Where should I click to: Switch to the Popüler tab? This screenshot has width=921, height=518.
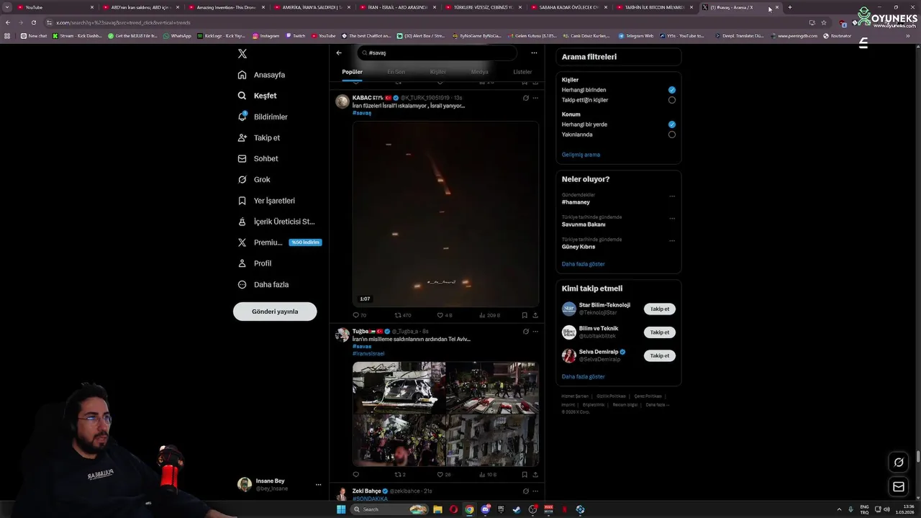[x=352, y=72]
